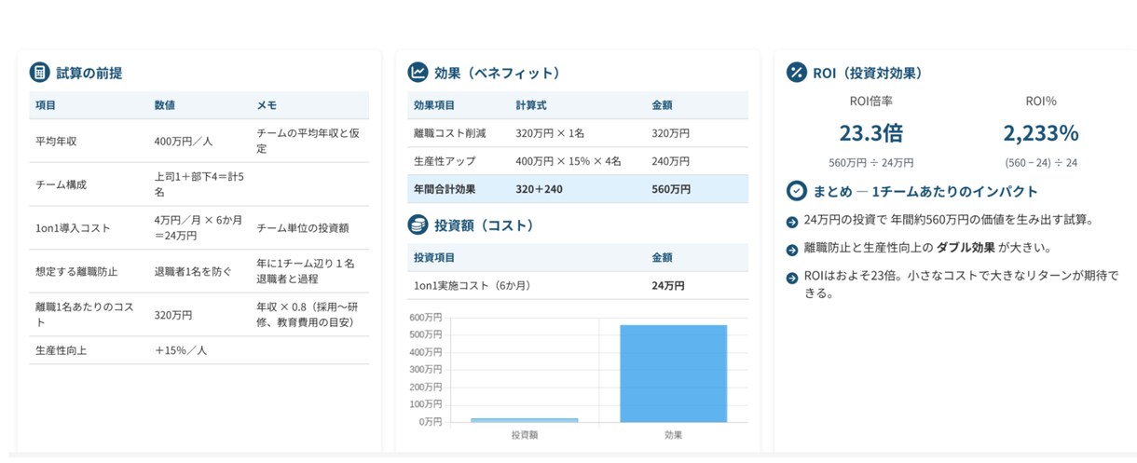Click the メモ column header
Screen dimensions: 1137x463
tap(267, 105)
